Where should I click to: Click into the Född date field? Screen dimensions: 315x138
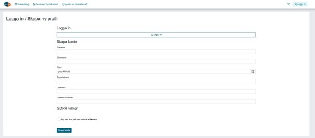[153, 72]
